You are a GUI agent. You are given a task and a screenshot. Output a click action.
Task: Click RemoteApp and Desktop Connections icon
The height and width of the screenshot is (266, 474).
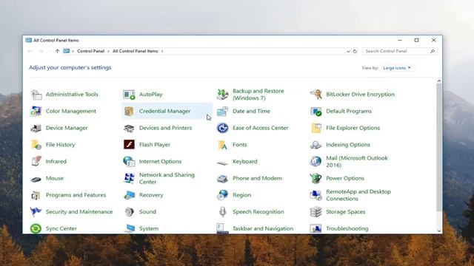(x=316, y=195)
